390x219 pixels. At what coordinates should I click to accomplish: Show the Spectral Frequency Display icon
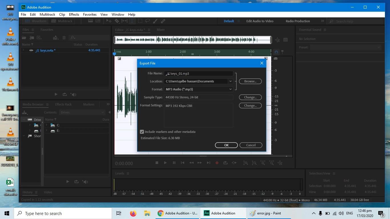tap(91, 21)
